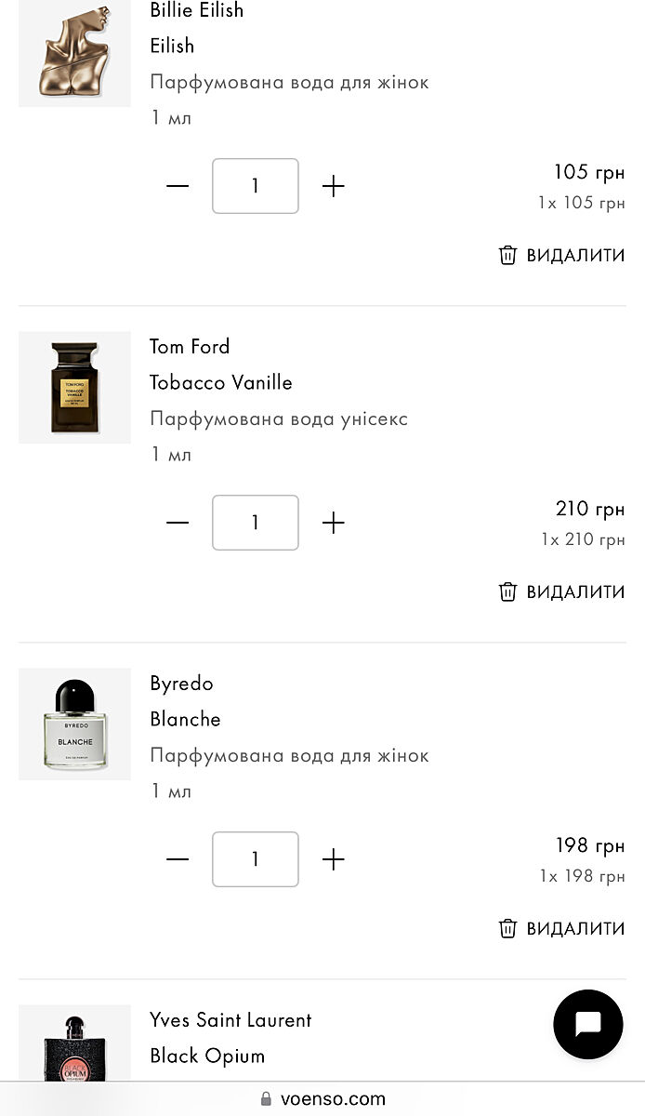Screen dimensions: 645x1116
Task: Go to Yves Saint Laurent brand name
Action: coord(230,1020)
